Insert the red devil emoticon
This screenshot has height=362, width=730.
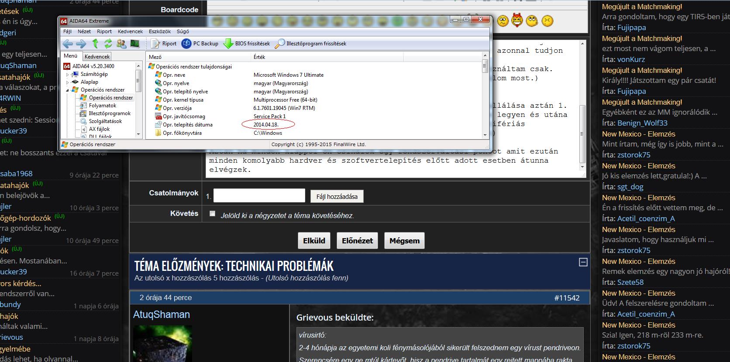coord(517,20)
